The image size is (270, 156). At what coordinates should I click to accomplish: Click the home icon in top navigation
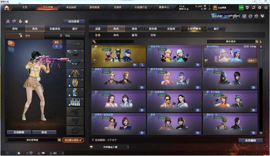pyautogui.click(x=6, y=8)
